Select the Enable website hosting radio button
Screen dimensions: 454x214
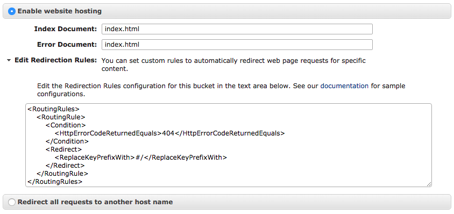pyautogui.click(x=12, y=11)
